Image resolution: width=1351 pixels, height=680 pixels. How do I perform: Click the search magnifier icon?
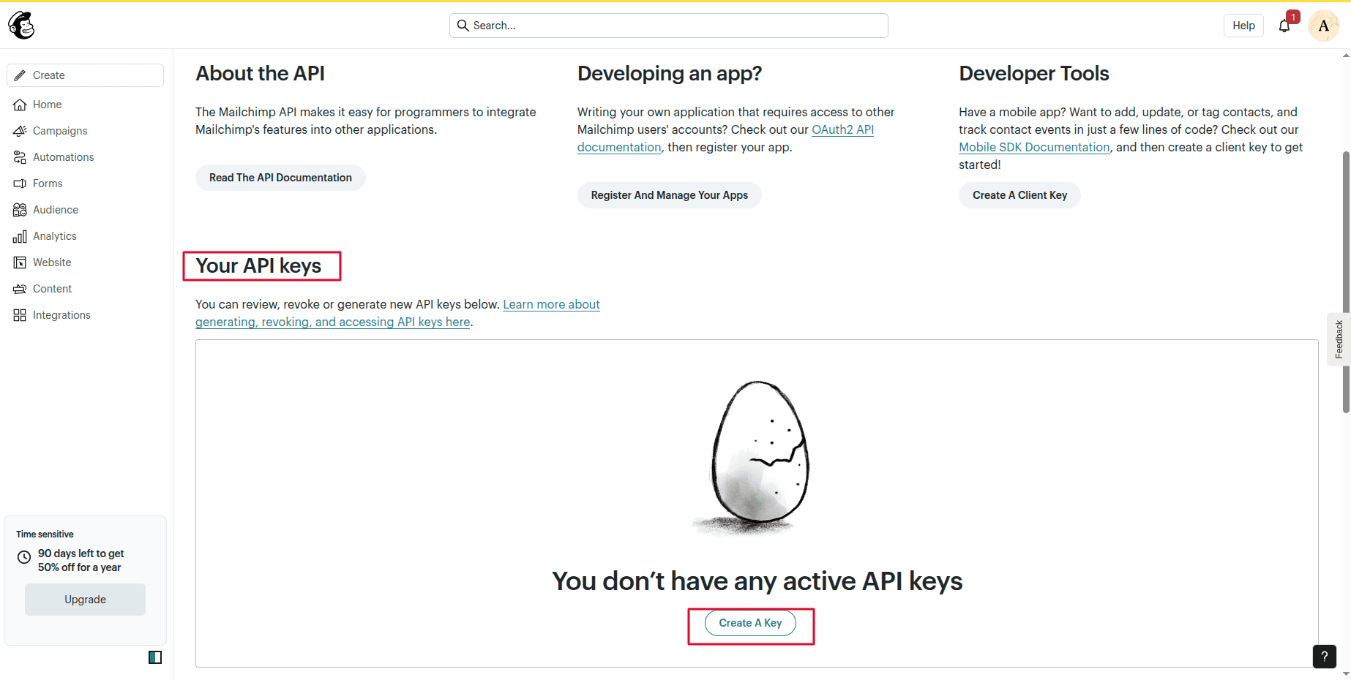click(x=463, y=26)
